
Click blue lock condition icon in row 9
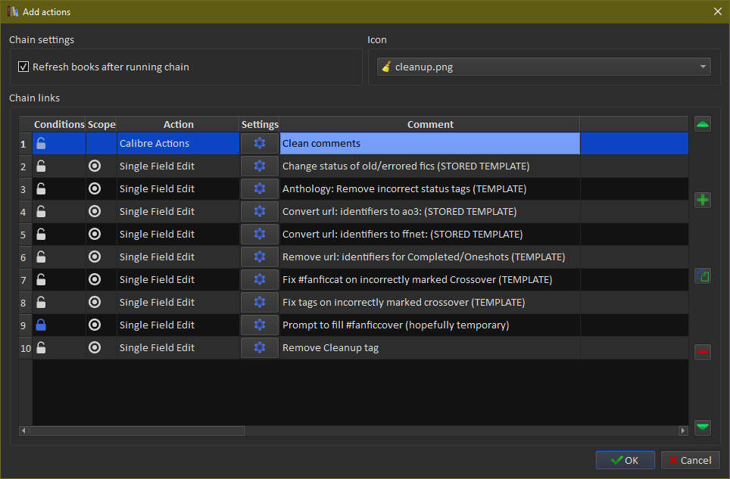42,325
